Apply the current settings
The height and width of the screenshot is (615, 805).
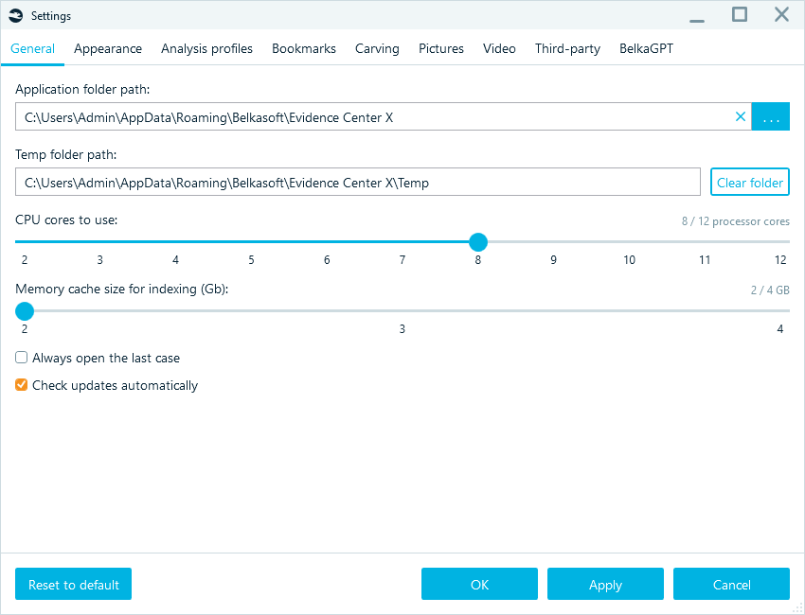point(605,584)
